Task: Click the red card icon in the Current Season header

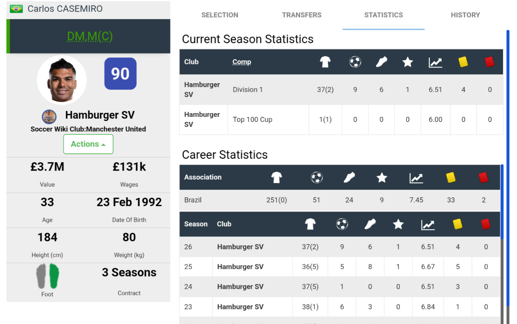Action: (x=489, y=62)
